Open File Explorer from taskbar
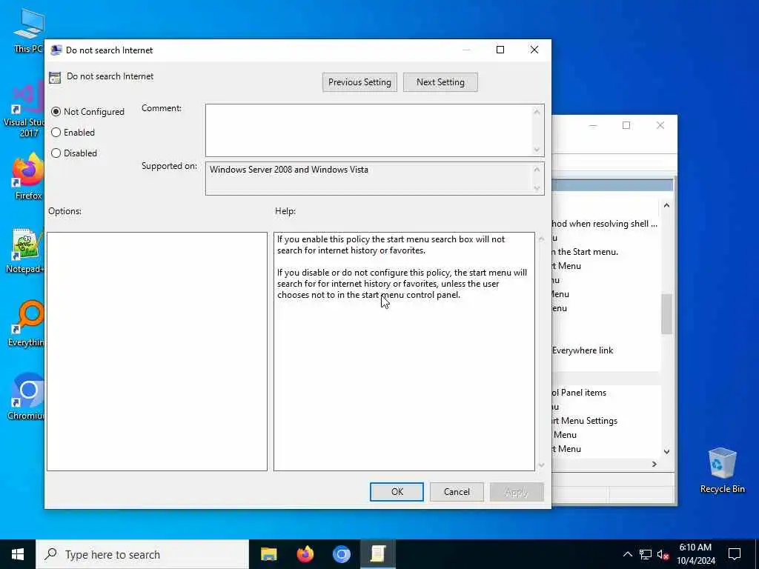Image resolution: width=759 pixels, height=569 pixels. click(x=268, y=554)
